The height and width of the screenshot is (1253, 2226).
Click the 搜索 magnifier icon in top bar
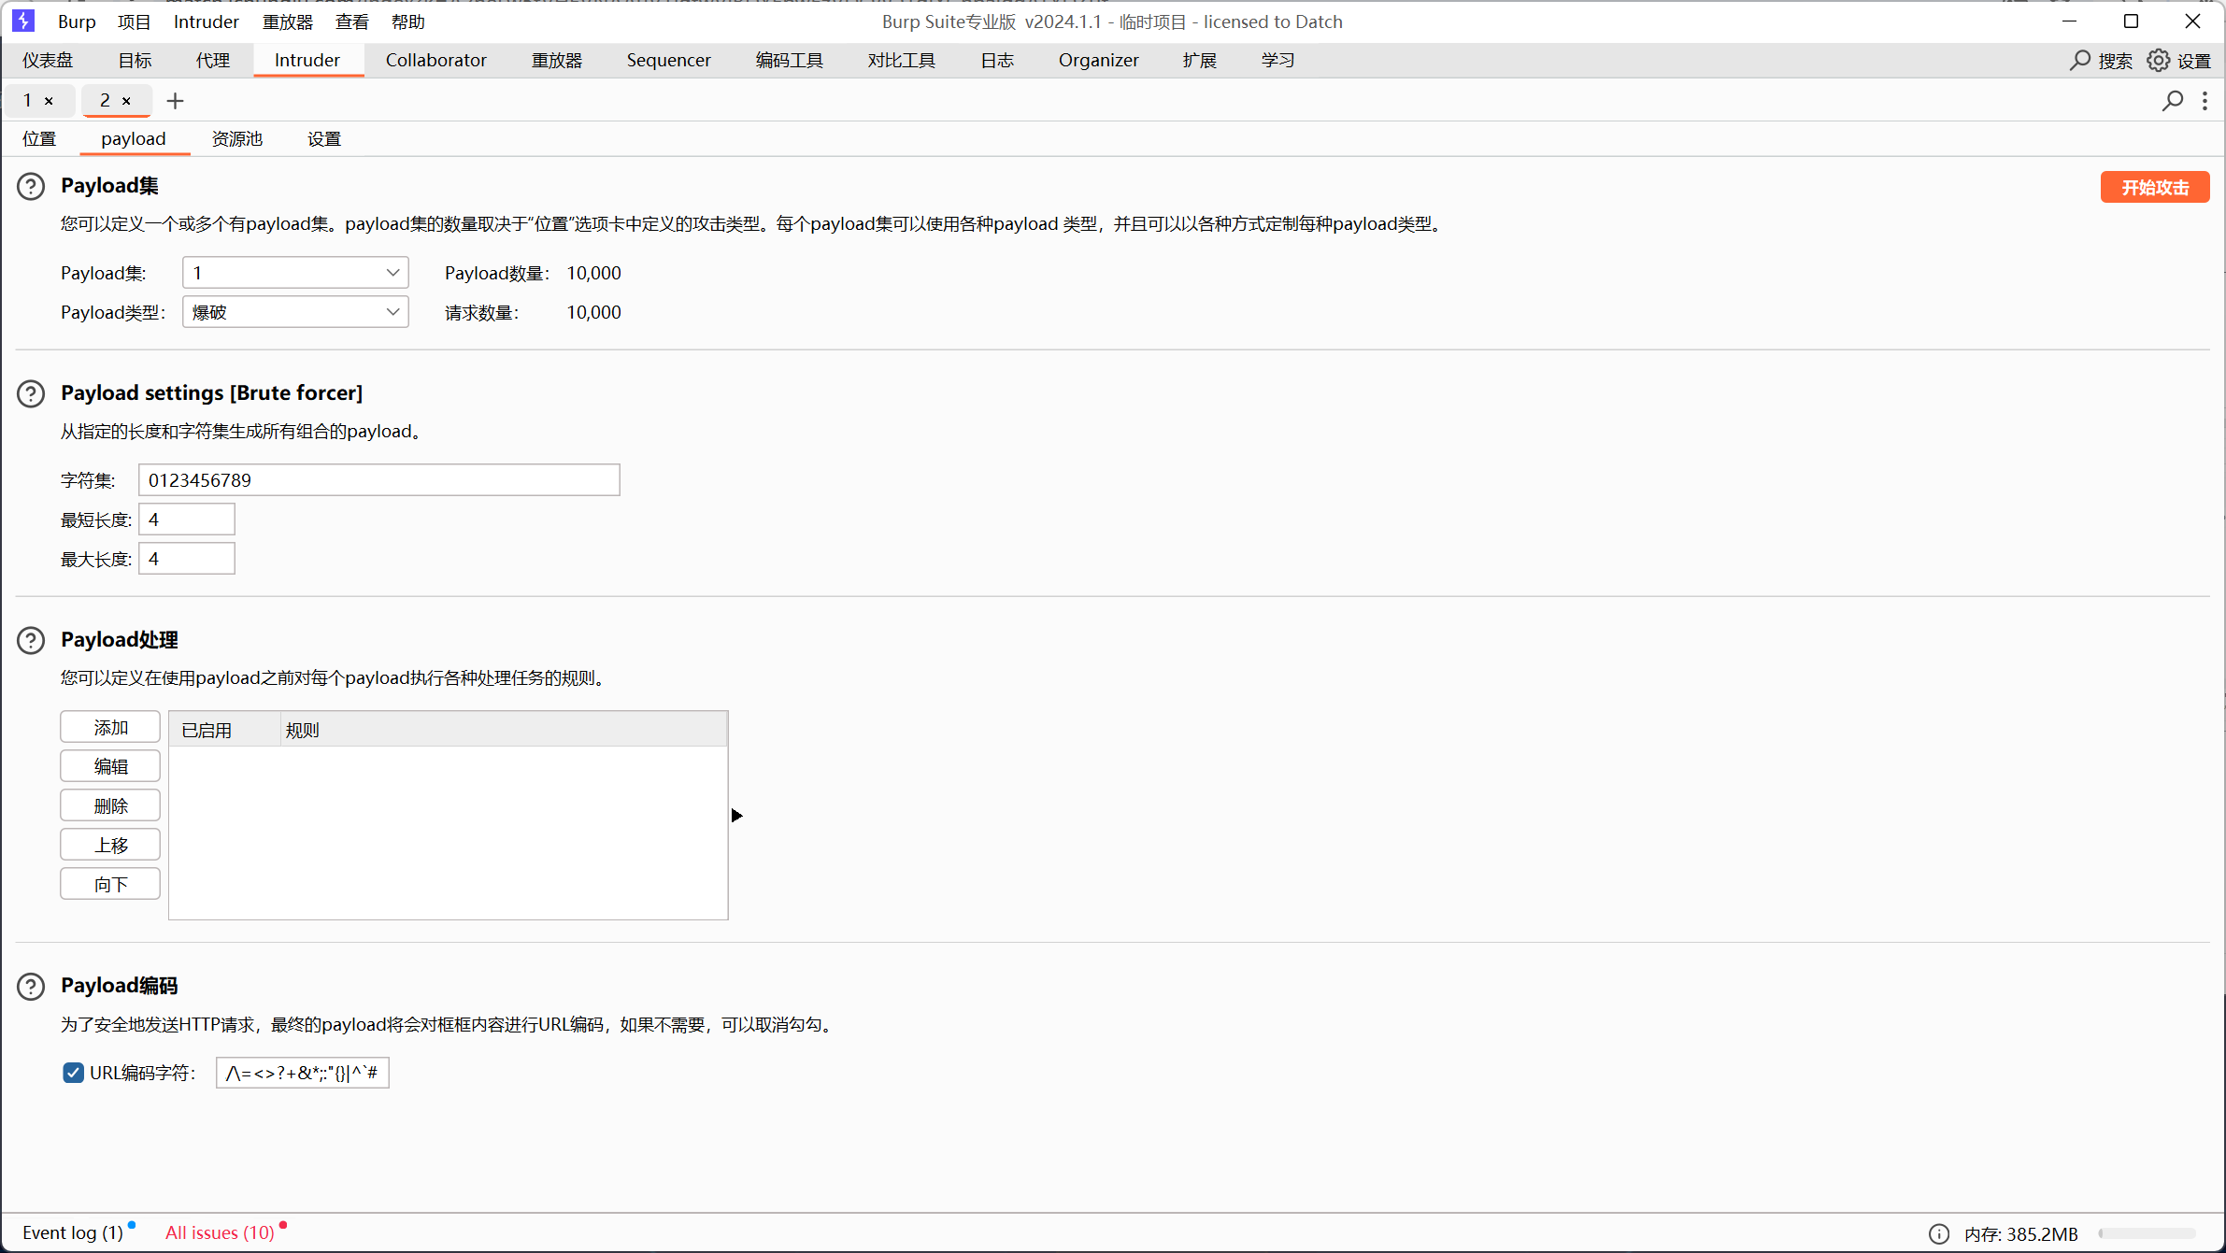(x=2079, y=61)
